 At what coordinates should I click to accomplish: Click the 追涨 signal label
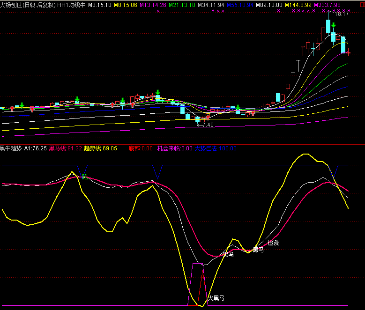click(273, 243)
